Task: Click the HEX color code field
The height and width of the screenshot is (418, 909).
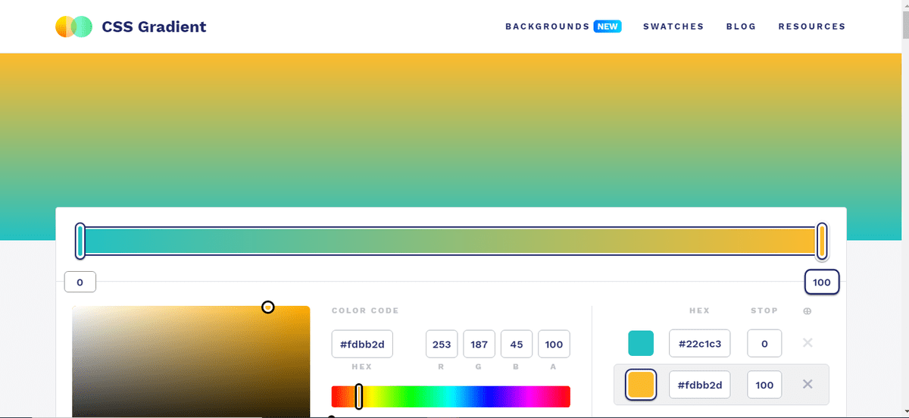Action: tap(362, 344)
